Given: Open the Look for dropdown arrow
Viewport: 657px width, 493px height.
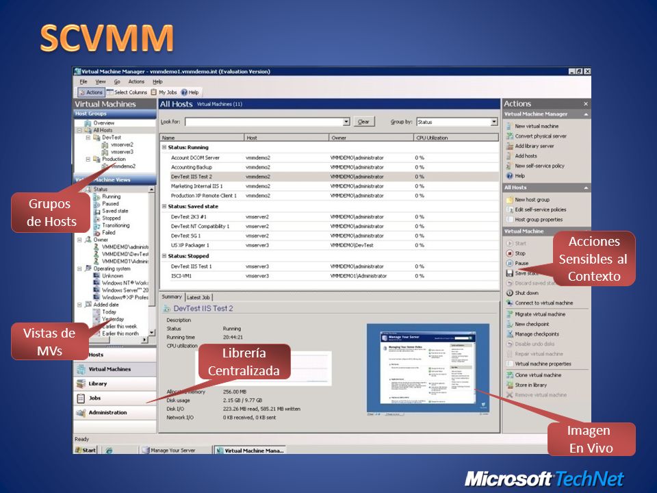Looking at the screenshot, I should coord(346,122).
